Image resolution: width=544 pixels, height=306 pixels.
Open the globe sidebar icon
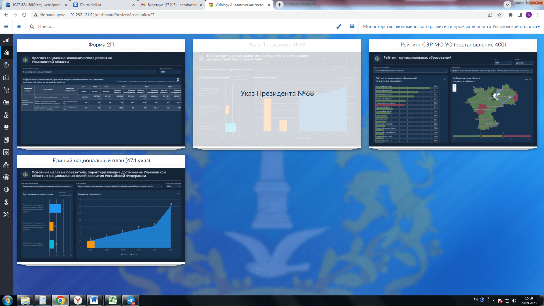click(x=6, y=190)
